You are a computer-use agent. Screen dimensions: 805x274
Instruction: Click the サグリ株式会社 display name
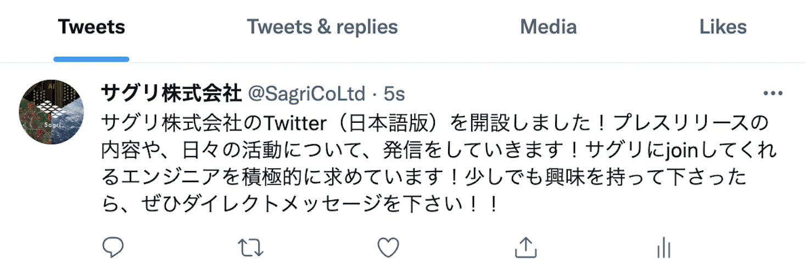(x=171, y=94)
